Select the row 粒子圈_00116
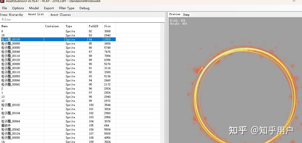This screenshot has height=143, width=302. coord(58,56)
